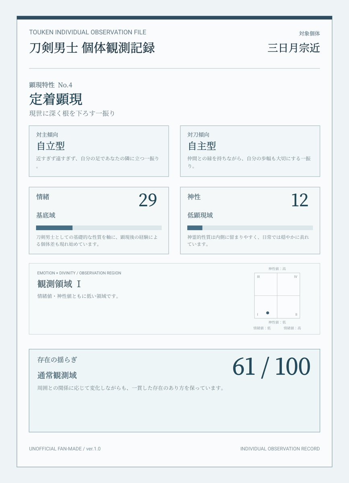The image size is (349, 483).
Task: Click the 自主型 heading
Action: coord(202,146)
